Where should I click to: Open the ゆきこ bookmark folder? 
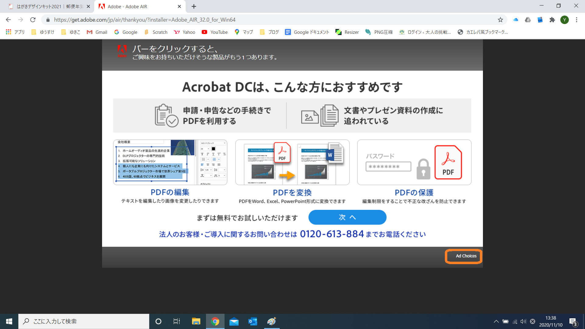[x=71, y=32]
